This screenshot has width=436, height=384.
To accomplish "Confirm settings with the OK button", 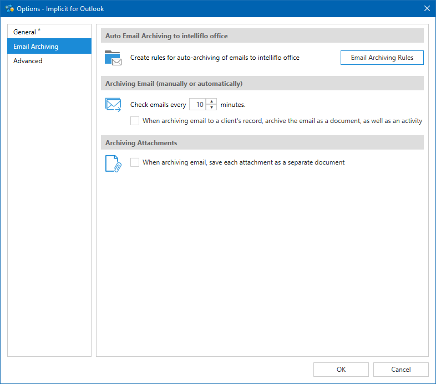I will coord(341,370).
